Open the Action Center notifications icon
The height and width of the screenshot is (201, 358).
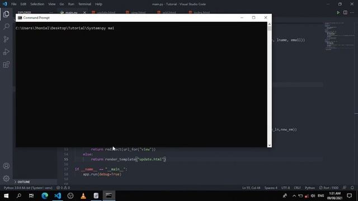(349, 196)
